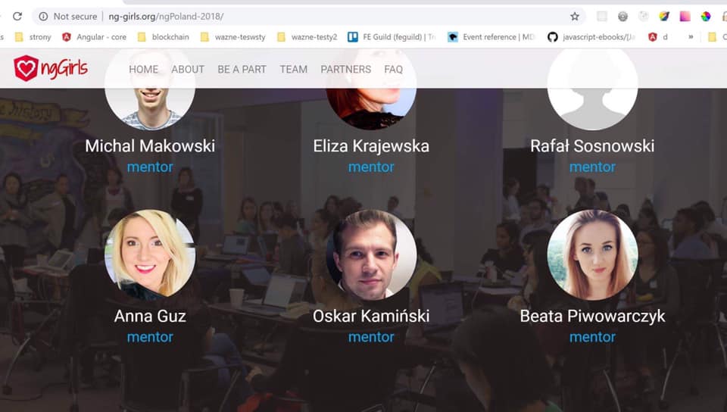Open the wazne-testy2 bookmarks folder
The image size is (727, 412).
pos(307,37)
